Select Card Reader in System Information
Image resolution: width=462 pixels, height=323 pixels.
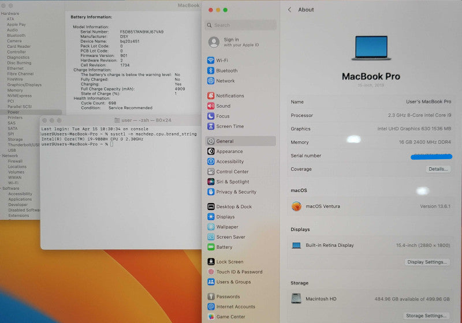point(18,46)
